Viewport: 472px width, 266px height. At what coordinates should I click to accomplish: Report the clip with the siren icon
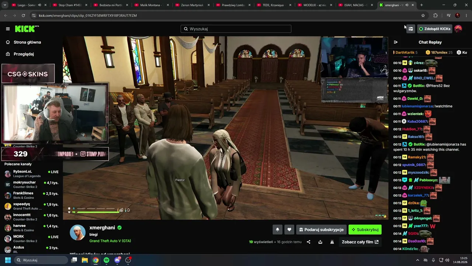332,242
